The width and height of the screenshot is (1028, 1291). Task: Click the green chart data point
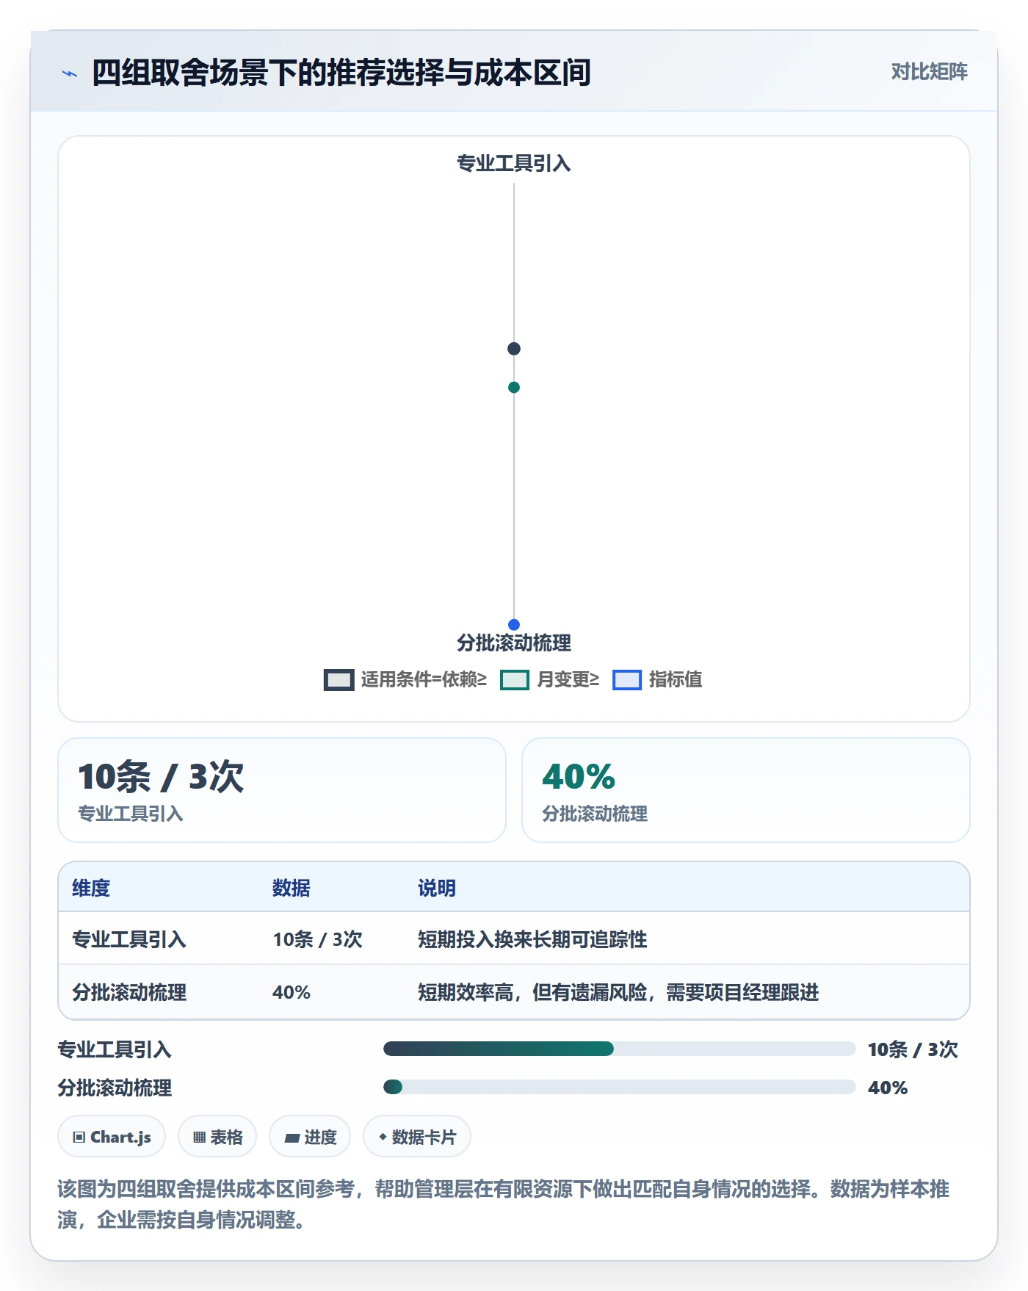tap(514, 388)
